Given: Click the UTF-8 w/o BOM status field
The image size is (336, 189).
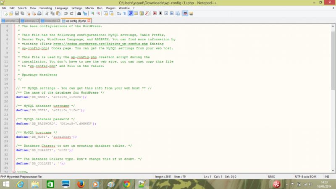Looking at the screenshot, I should [x=306, y=176].
